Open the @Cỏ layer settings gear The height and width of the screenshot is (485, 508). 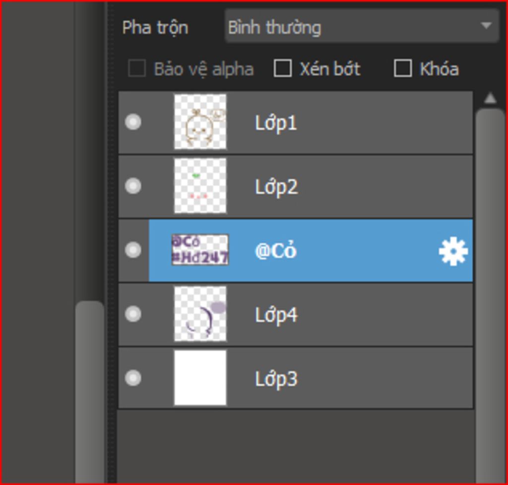tap(453, 251)
